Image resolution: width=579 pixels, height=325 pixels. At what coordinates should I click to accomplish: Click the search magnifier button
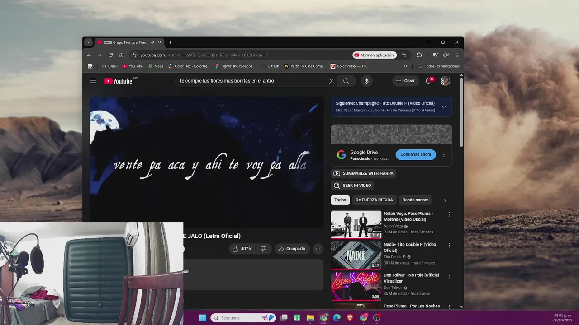[x=346, y=81]
